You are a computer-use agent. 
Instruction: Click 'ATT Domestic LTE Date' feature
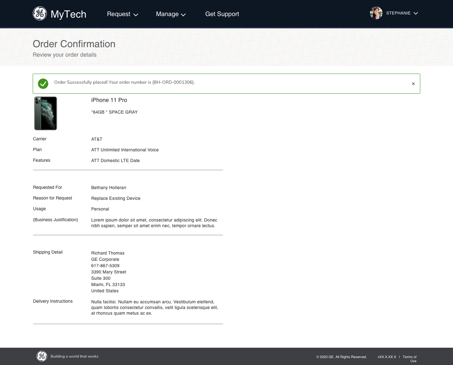coord(115,160)
